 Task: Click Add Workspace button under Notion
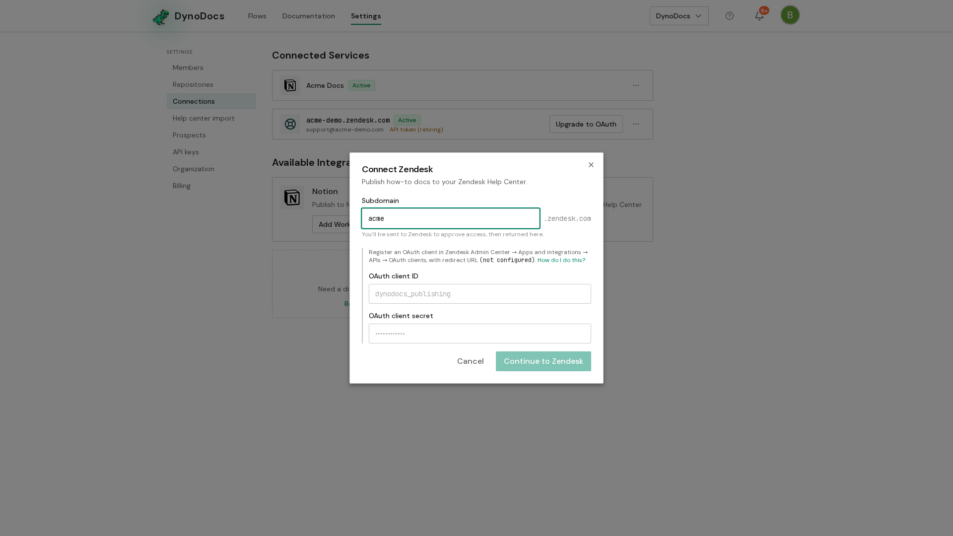tap(332, 224)
